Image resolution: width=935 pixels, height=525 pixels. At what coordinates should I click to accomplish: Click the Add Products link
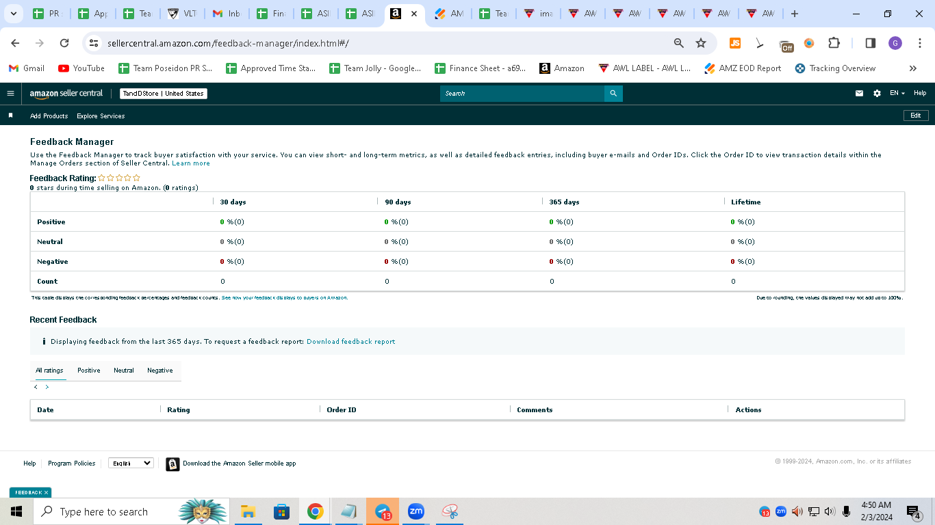(49, 116)
